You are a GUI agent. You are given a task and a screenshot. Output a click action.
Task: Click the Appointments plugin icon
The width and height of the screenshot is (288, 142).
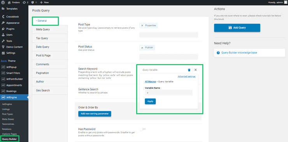click(3, 85)
